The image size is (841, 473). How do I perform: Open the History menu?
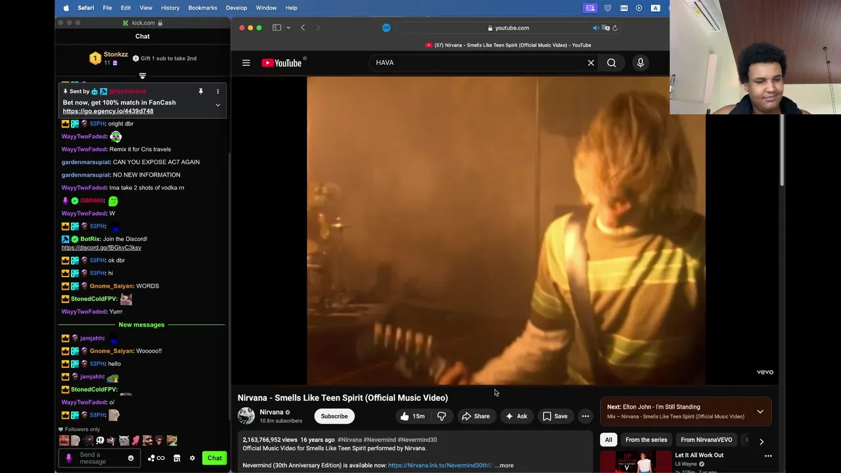tap(170, 8)
